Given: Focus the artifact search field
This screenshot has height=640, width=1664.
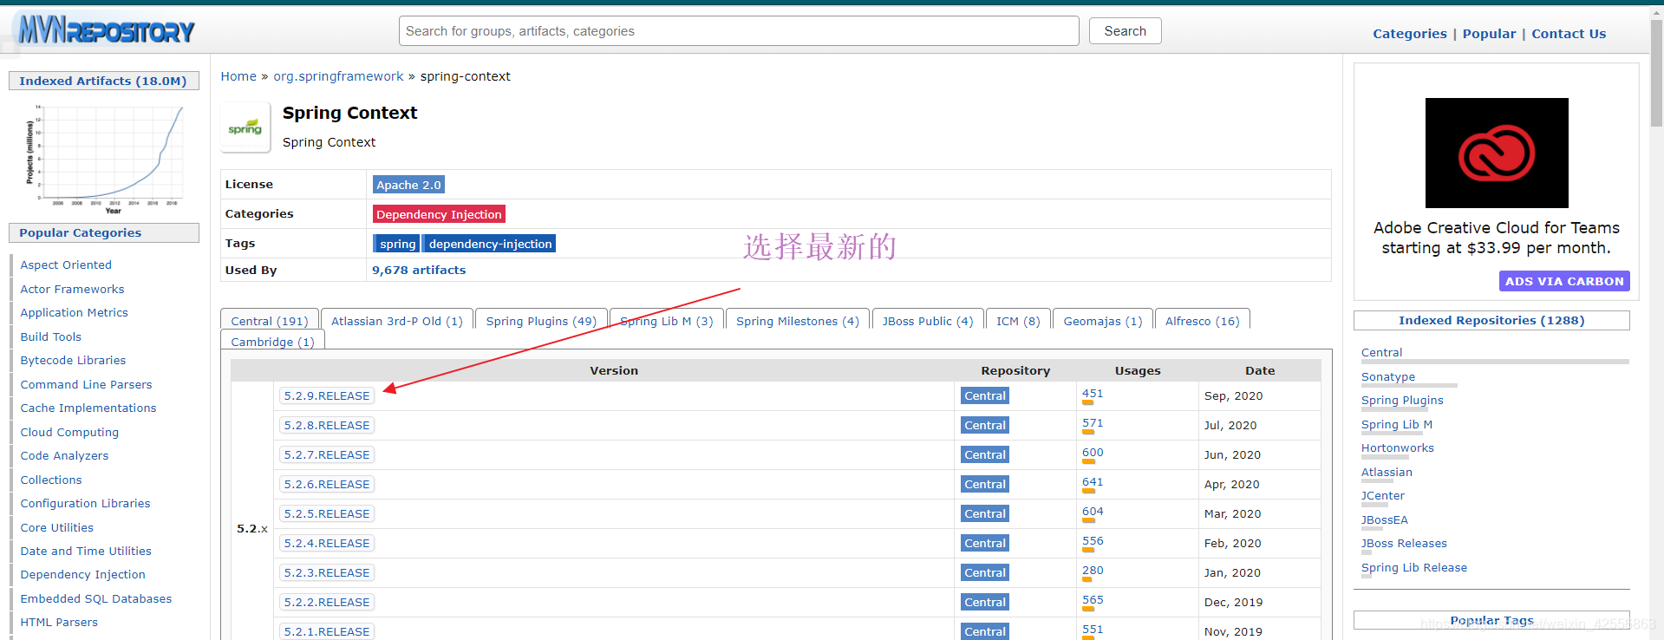Looking at the screenshot, I should coord(739,31).
